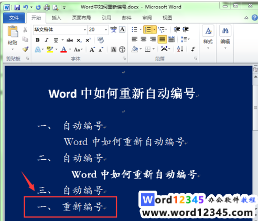Click the Redo icon in quick access toolbar
This screenshot has width=258, height=221.
38,7
